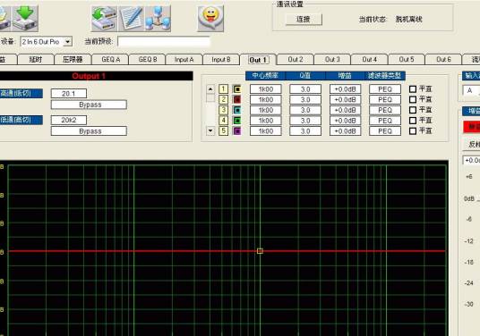Viewport: 480px width, 336px height.
Task: Click the yellow EQ node on red curve
Action: (260, 251)
